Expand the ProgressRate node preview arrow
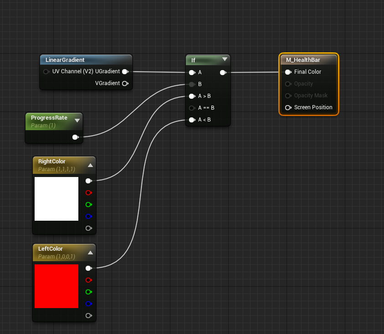 (77, 121)
